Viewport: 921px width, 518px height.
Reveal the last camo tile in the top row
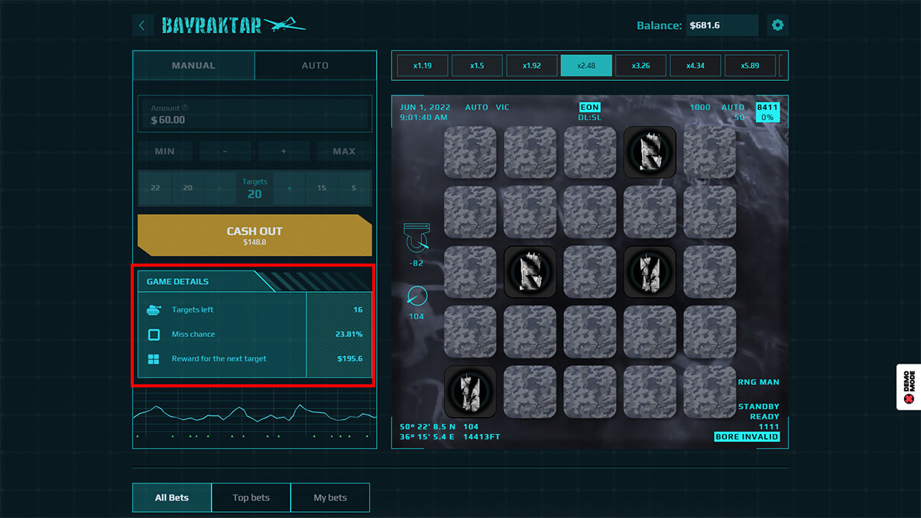pyautogui.click(x=710, y=153)
